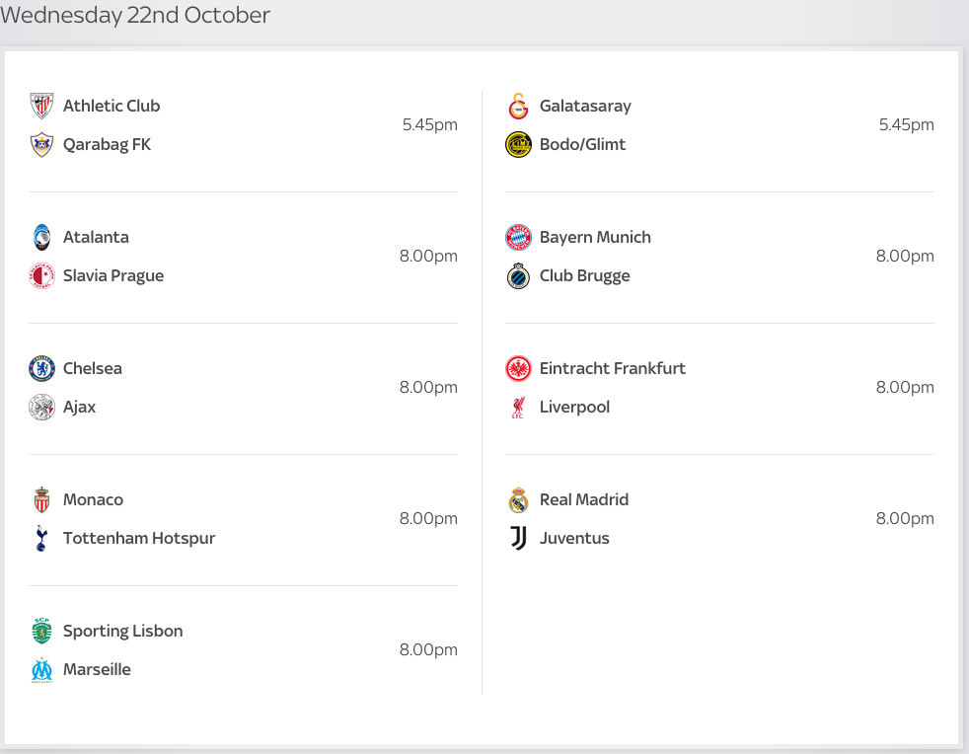Click the Chelsea club badge
The height and width of the screenshot is (754, 969).
pos(41,368)
